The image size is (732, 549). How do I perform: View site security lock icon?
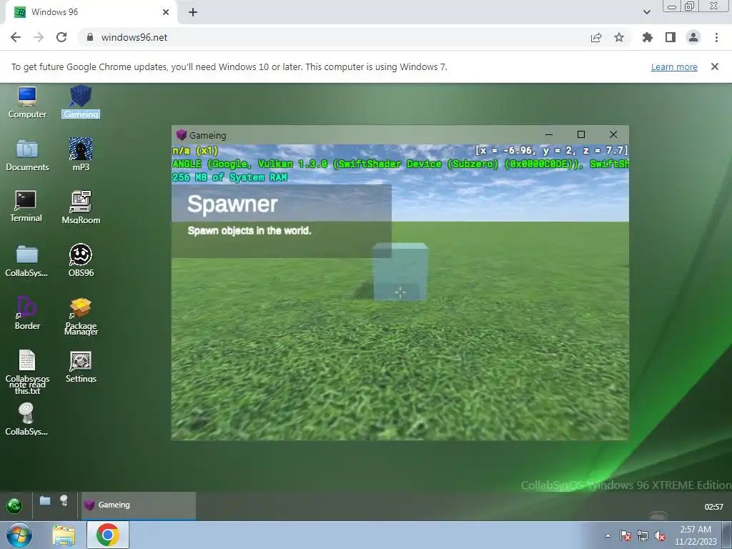click(x=90, y=37)
